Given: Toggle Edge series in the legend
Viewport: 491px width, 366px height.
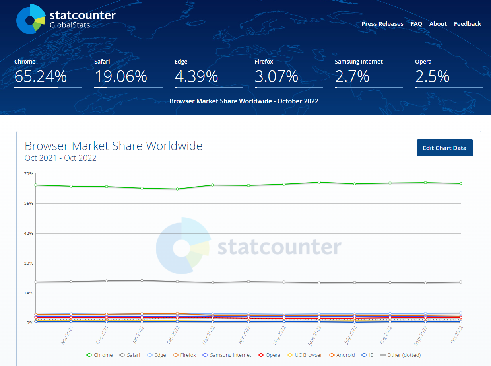Looking at the screenshot, I should pos(156,355).
